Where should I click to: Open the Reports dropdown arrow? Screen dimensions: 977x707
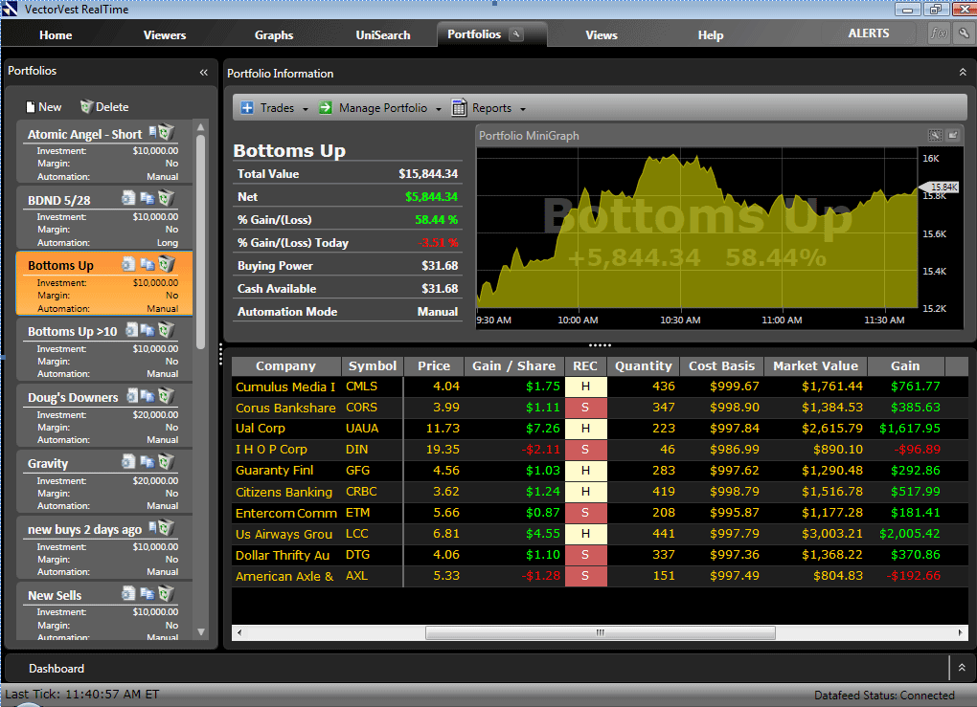click(525, 108)
